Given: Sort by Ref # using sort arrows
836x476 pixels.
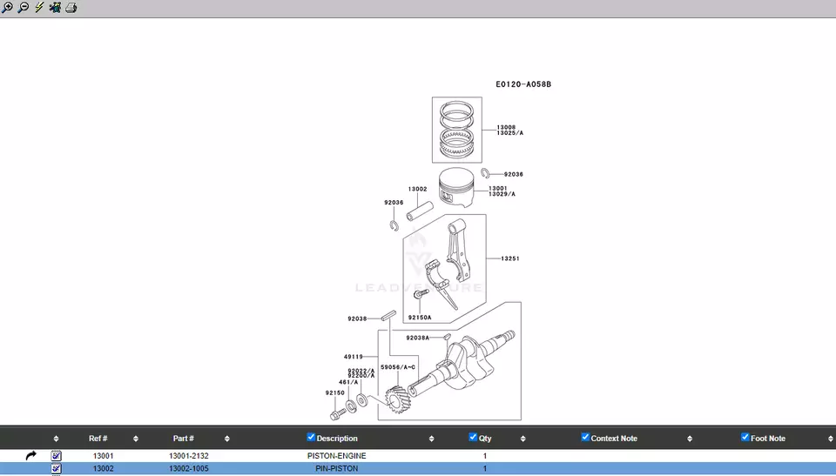Looking at the screenshot, I should pos(136,439).
